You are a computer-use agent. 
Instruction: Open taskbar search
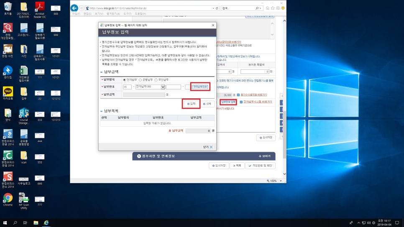pyautogui.click(x=15, y=223)
